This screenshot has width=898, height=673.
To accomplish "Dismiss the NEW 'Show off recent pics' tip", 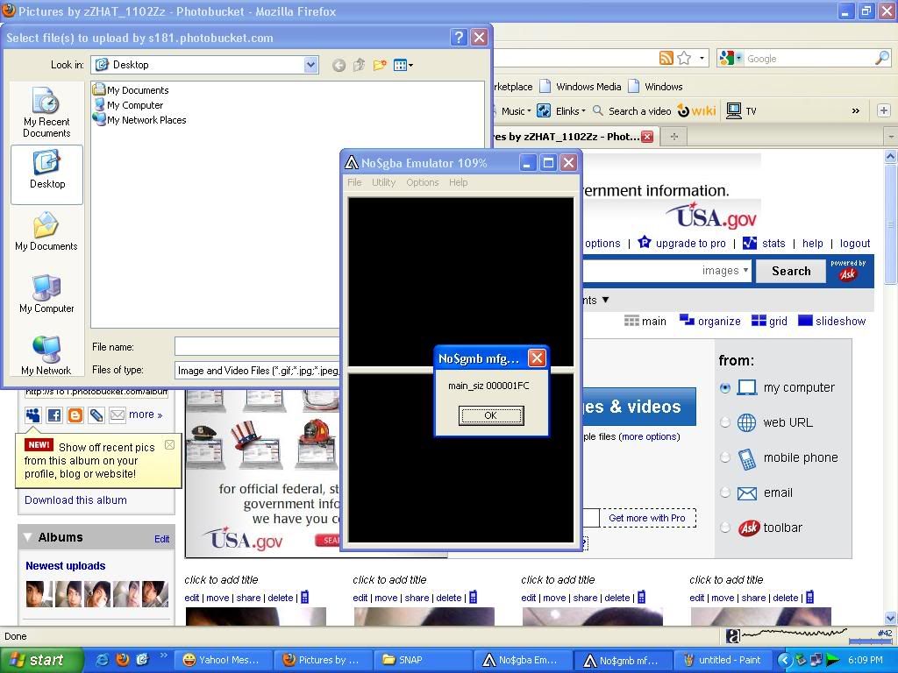I will click(x=169, y=444).
